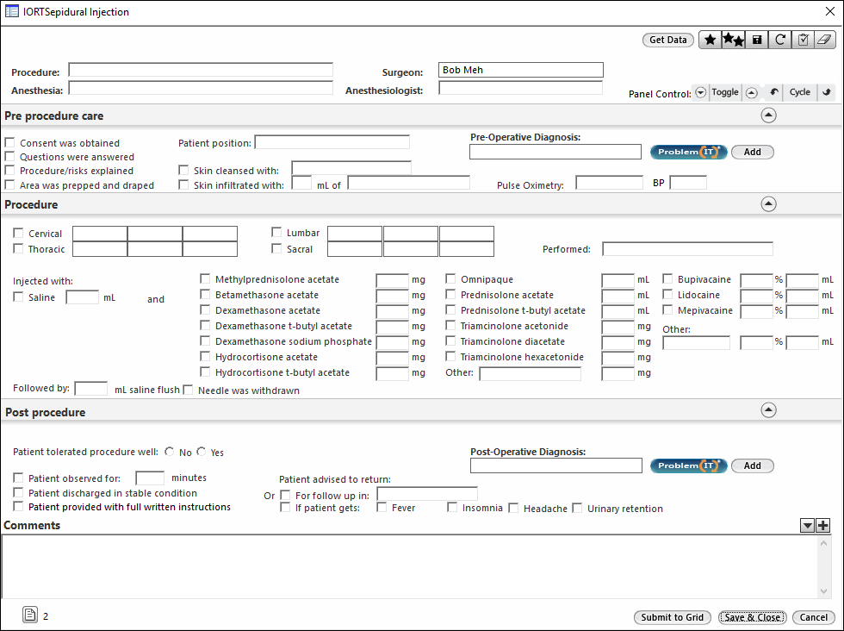Image resolution: width=844 pixels, height=631 pixels.
Task: Tick the Urinary retention checkbox
Action: click(577, 508)
